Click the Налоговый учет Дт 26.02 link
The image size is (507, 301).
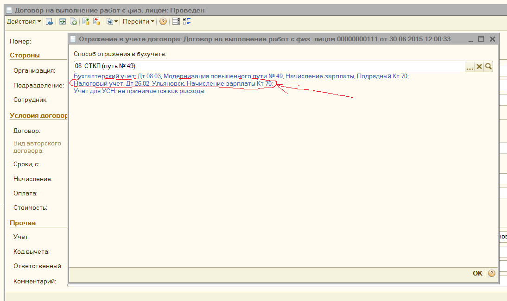(173, 84)
